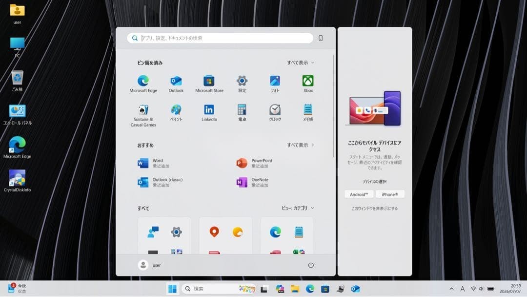527x297 pixels.
Task: Open the user account profile
Action: click(x=149, y=265)
